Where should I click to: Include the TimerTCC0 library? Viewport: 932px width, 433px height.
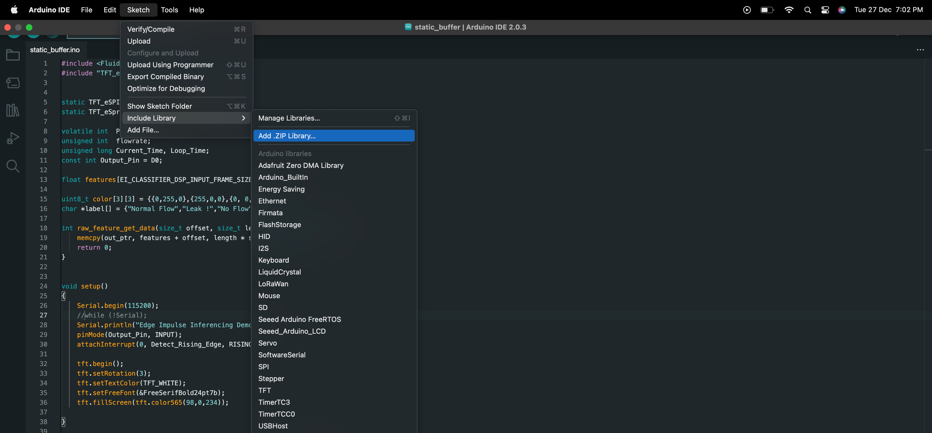(x=334, y=414)
